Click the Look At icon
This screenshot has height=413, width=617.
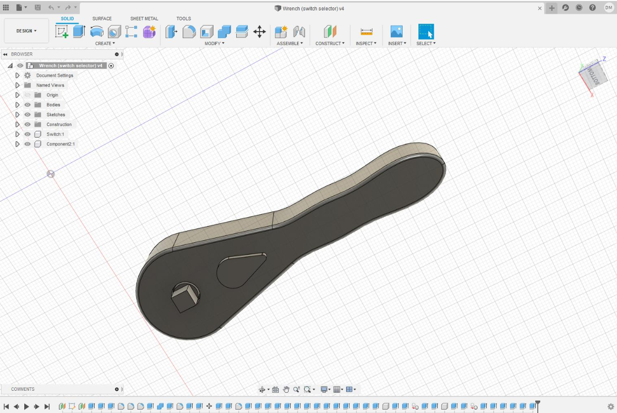pyautogui.click(x=276, y=390)
